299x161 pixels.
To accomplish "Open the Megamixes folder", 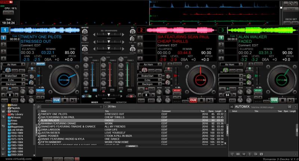I will tap(17, 127).
